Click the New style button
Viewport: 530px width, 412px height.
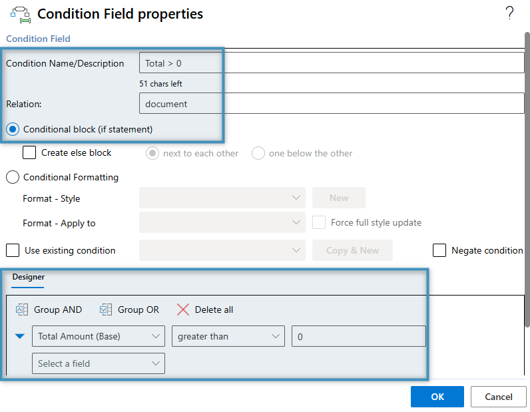click(x=339, y=198)
